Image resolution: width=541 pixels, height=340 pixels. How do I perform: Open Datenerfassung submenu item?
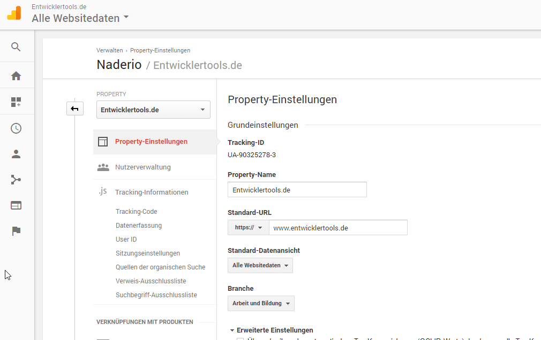click(x=139, y=225)
